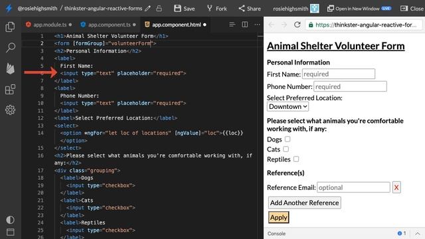Open the Ports/Extensions blocks sidebar icon
425x239 pixels.
[11, 89]
